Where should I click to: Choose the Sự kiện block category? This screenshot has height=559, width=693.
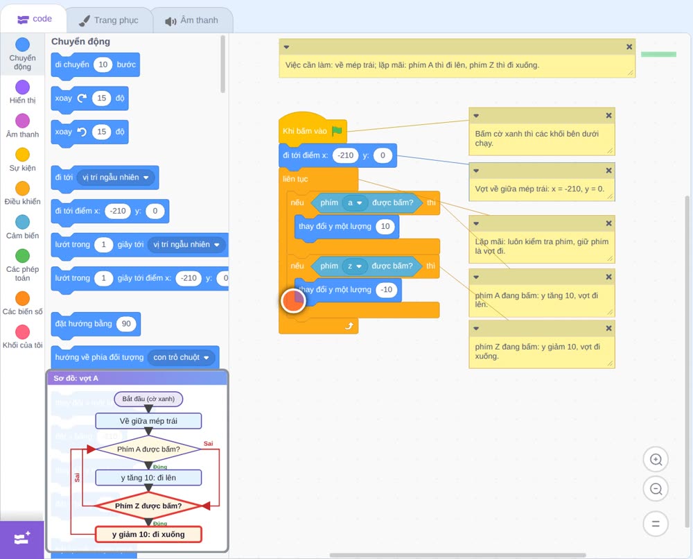[23, 160]
